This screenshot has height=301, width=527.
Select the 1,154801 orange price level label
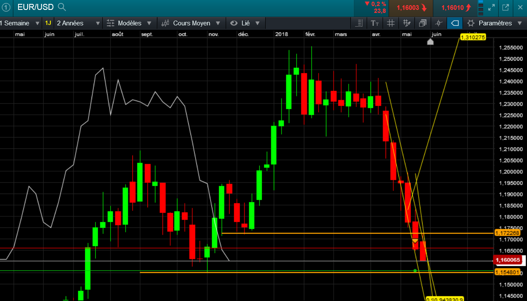(x=508, y=272)
